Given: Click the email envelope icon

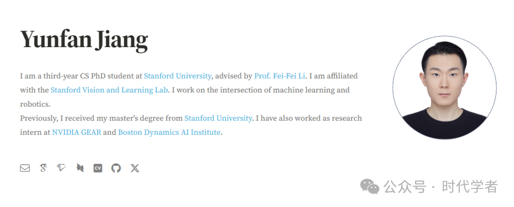Looking at the screenshot, I should pyautogui.click(x=25, y=168).
